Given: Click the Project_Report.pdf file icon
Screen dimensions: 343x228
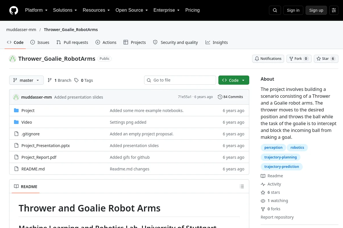Looking at the screenshot, I should [16, 157].
